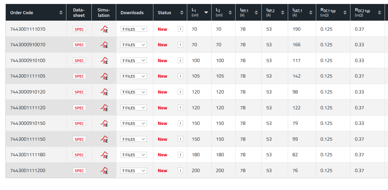Launch simulation icon for 7443001111200

[x=104, y=170]
